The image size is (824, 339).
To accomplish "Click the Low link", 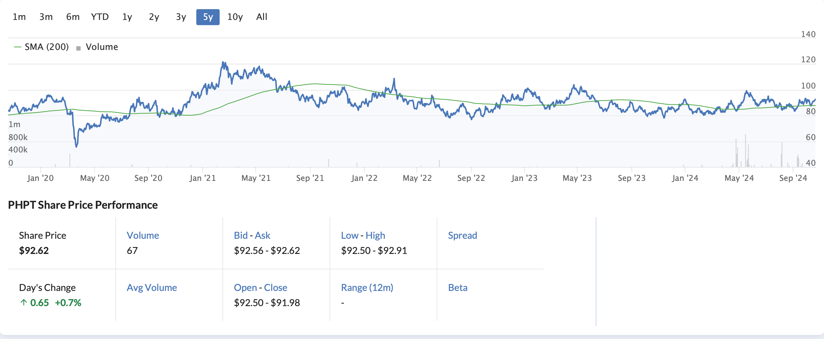I will pos(350,235).
